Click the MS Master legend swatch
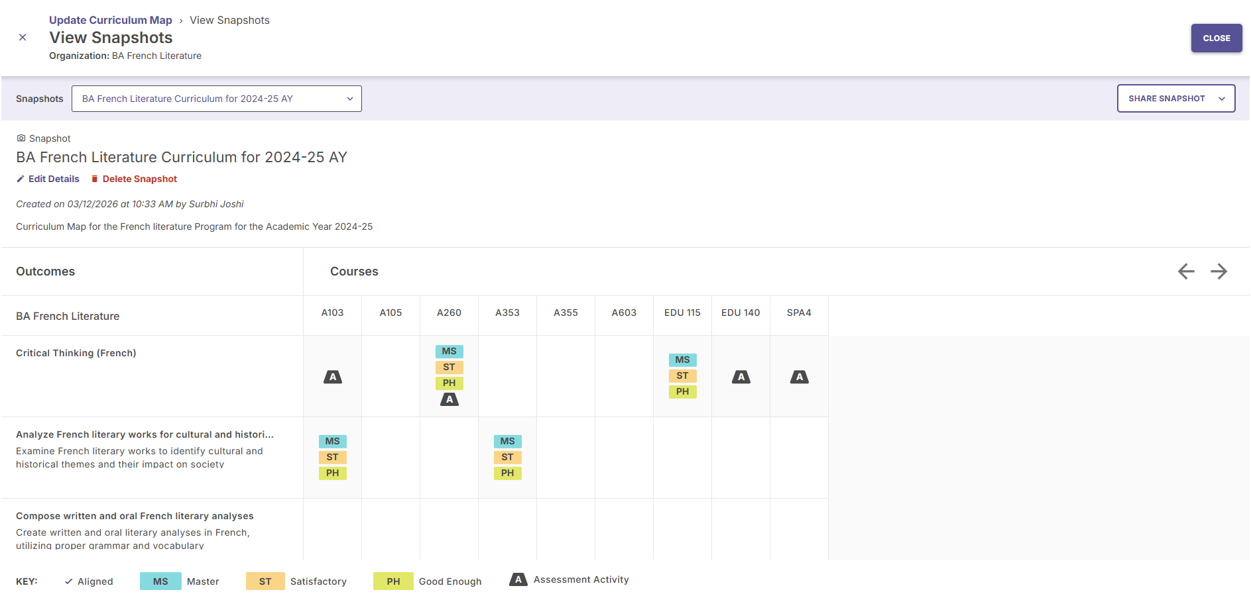 [160, 581]
